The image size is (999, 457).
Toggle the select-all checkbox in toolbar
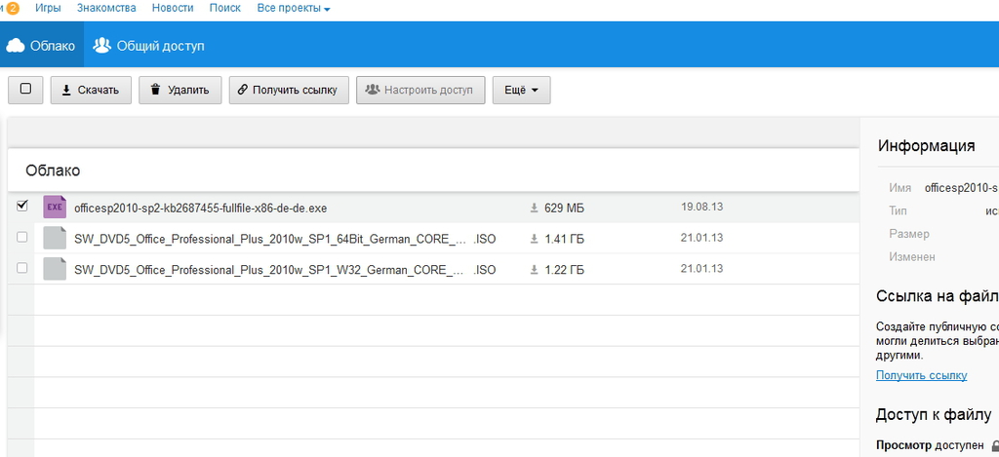(x=25, y=89)
